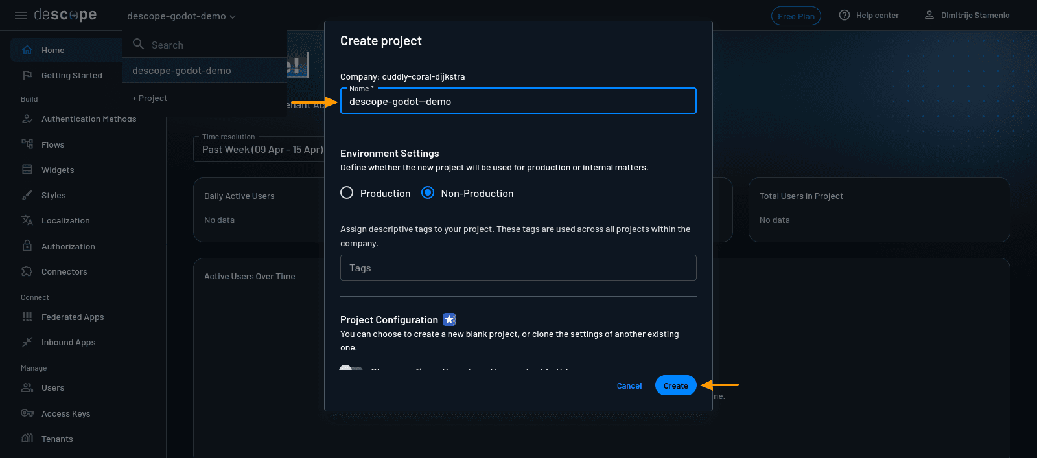Click the Flows sidebar icon
1037x458 pixels.
point(27,144)
